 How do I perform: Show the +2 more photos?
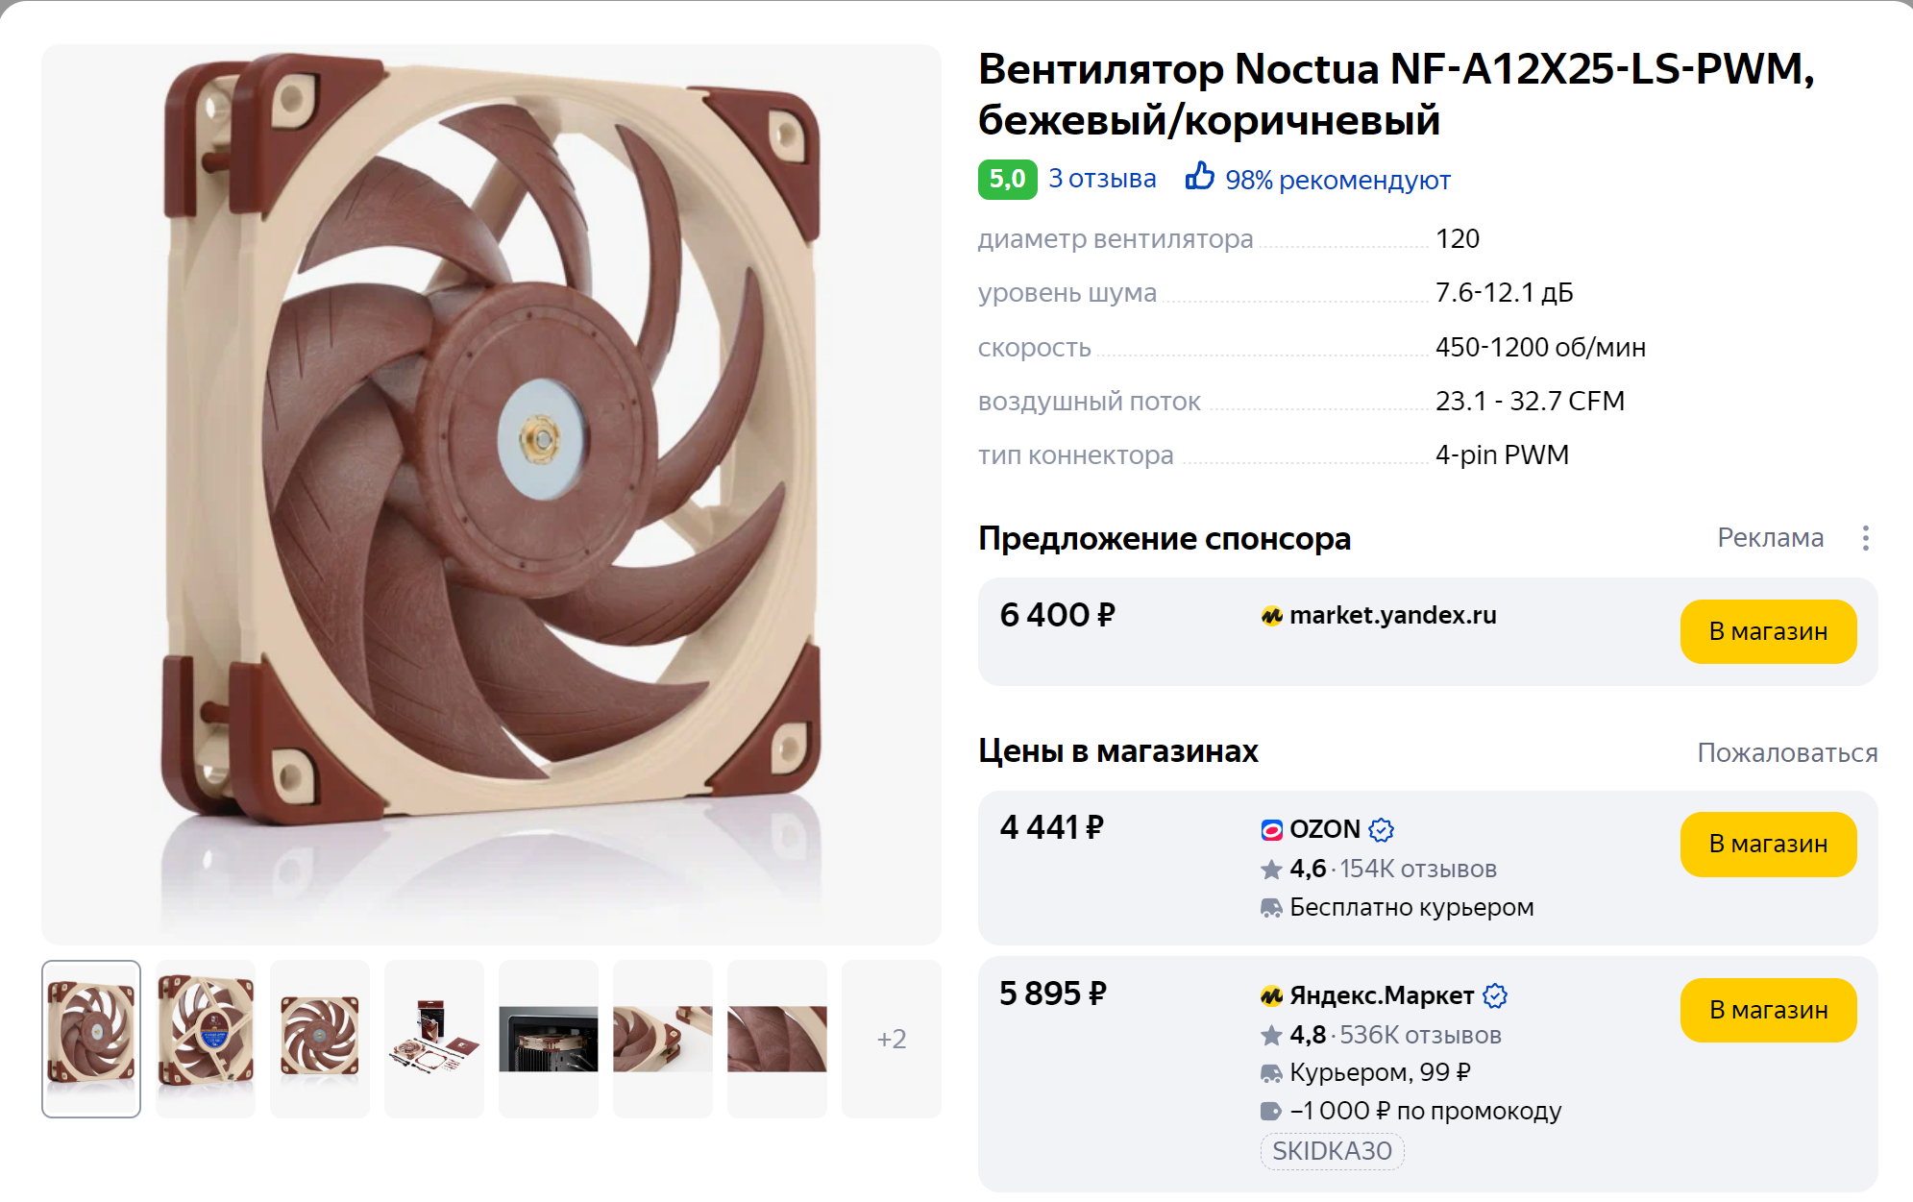[891, 1039]
